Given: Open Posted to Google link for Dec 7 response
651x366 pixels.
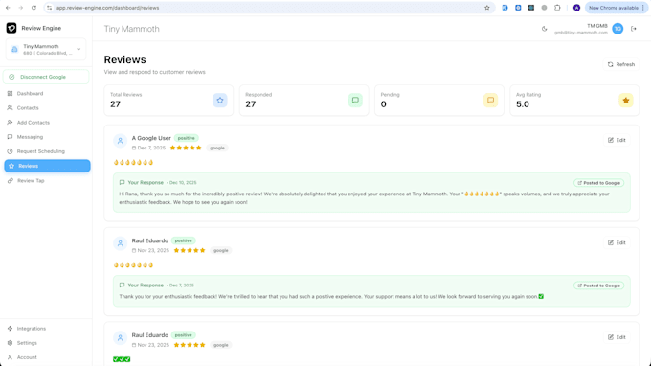Looking at the screenshot, I should pos(598,286).
